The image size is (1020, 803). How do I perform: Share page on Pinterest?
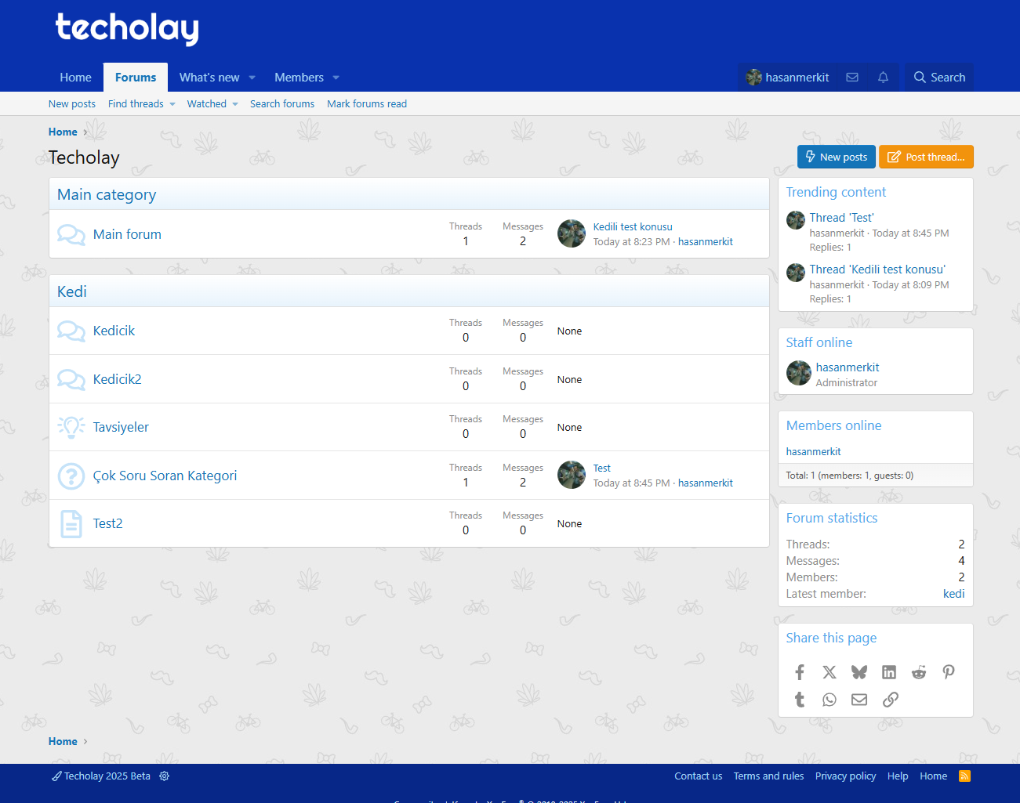[x=949, y=672]
